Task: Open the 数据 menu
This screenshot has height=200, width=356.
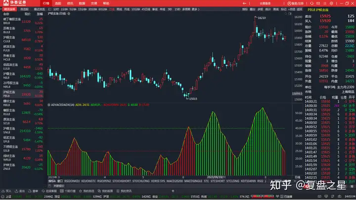Action: [x=82, y=3]
